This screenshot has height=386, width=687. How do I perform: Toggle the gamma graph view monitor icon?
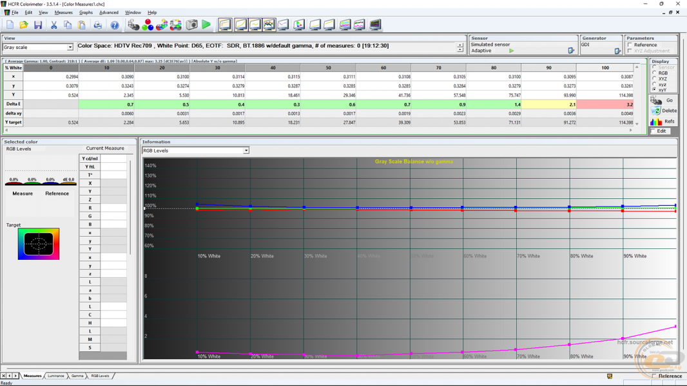click(255, 25)
